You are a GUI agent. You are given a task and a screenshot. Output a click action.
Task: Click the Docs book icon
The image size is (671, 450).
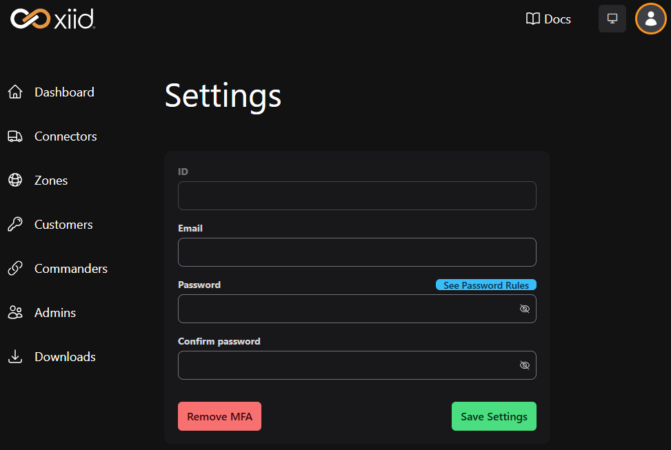pos(532,19)
